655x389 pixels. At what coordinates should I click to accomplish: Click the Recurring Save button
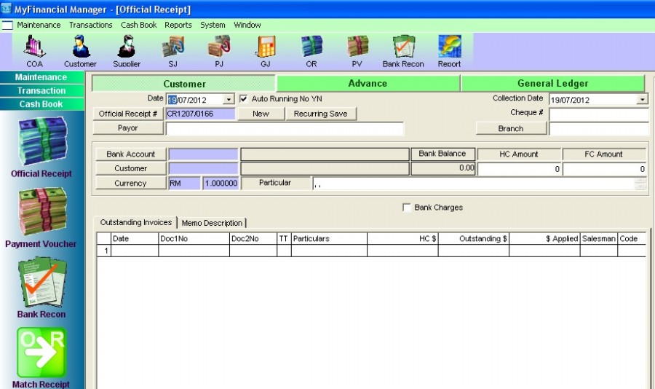(321, 114)
